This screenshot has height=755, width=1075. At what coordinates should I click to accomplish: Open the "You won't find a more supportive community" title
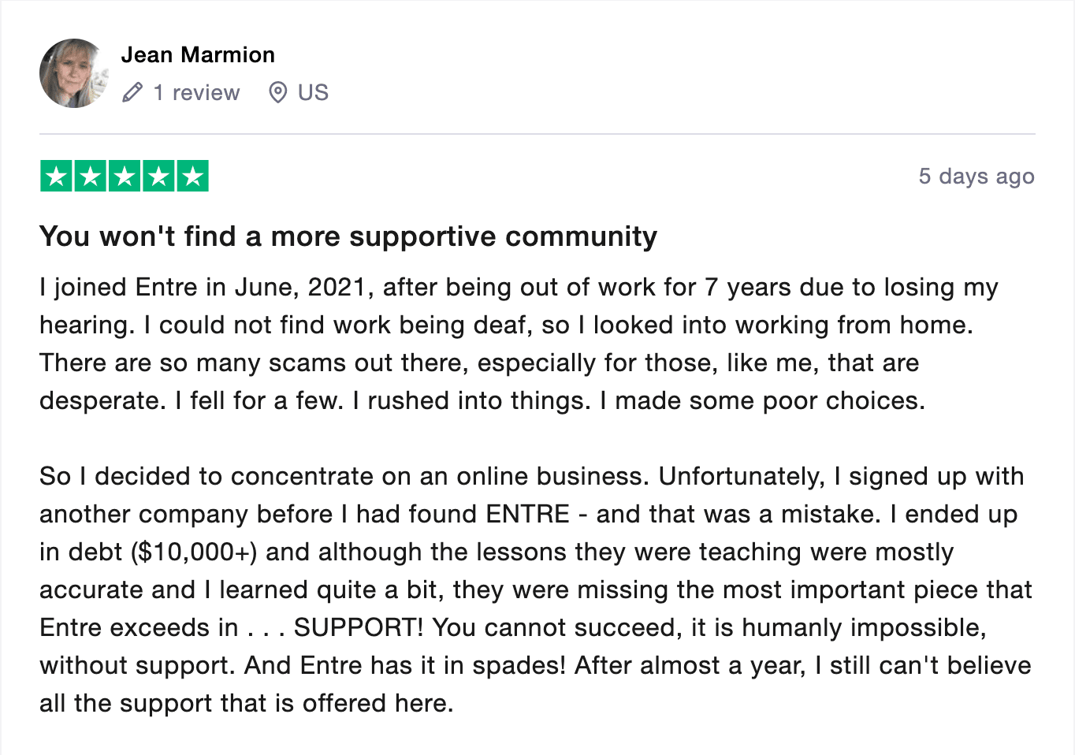coord(348,236)
